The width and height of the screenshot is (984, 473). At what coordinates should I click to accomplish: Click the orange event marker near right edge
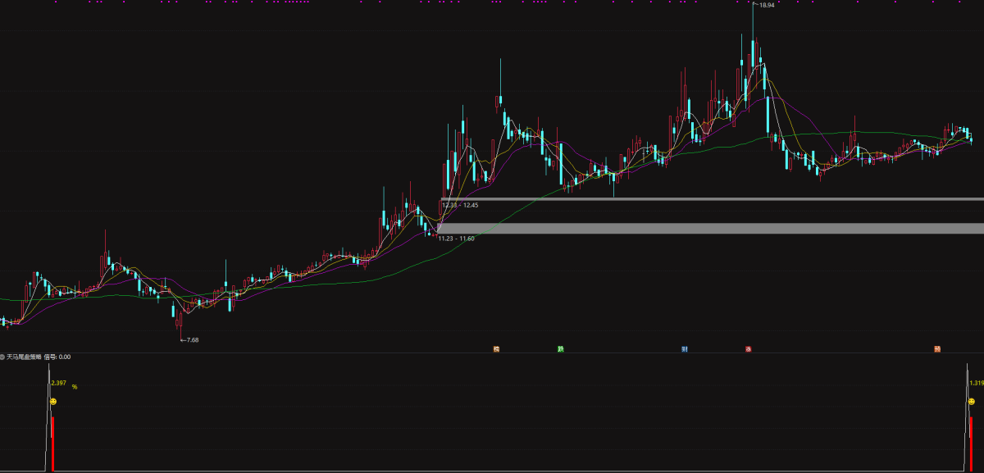pos(937,348)
